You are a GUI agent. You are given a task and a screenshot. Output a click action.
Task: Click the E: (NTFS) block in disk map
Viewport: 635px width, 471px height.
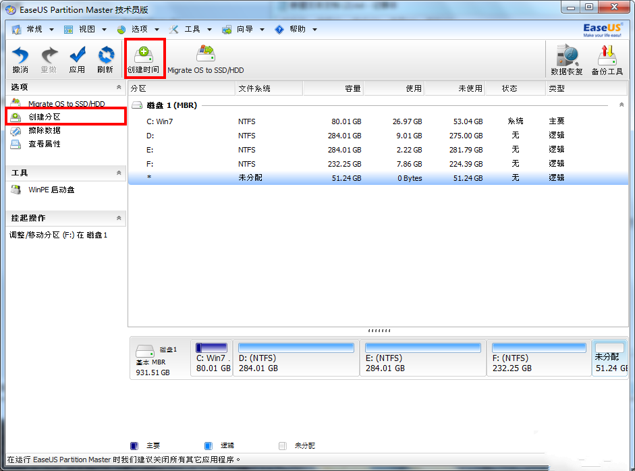(423, 358)
